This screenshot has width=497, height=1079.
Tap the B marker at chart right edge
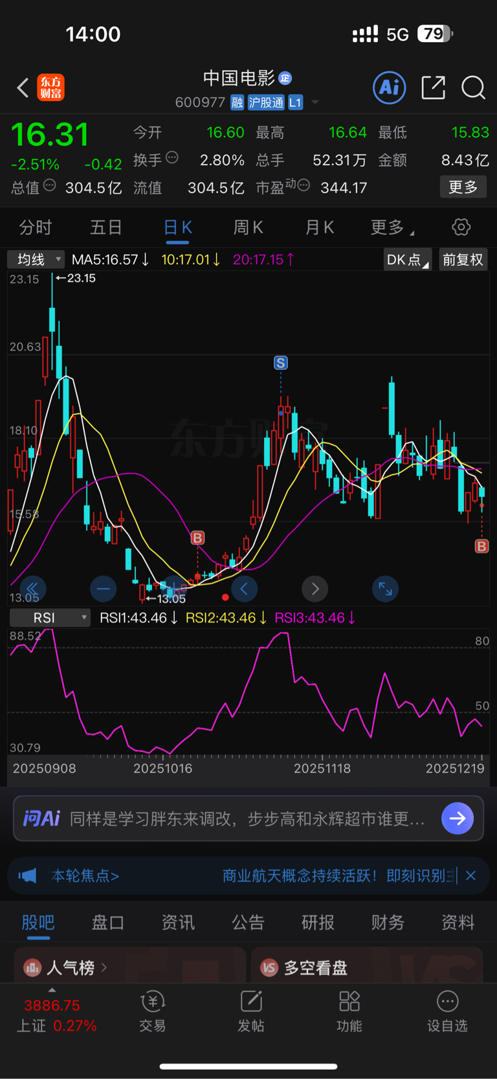pos(481,546)
